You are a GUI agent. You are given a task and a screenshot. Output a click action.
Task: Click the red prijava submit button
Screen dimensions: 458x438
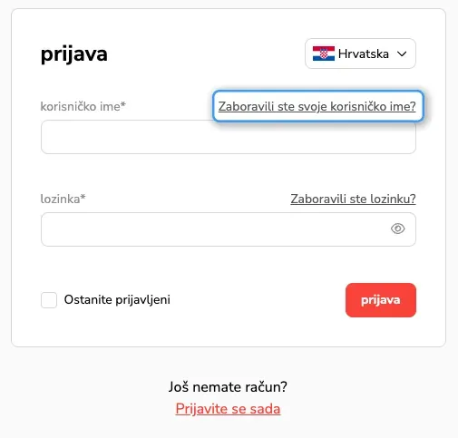(x=381, y=300)
